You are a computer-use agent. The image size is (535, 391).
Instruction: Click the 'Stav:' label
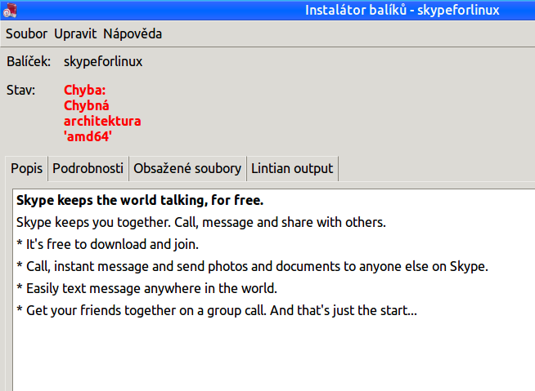[20, 91]
